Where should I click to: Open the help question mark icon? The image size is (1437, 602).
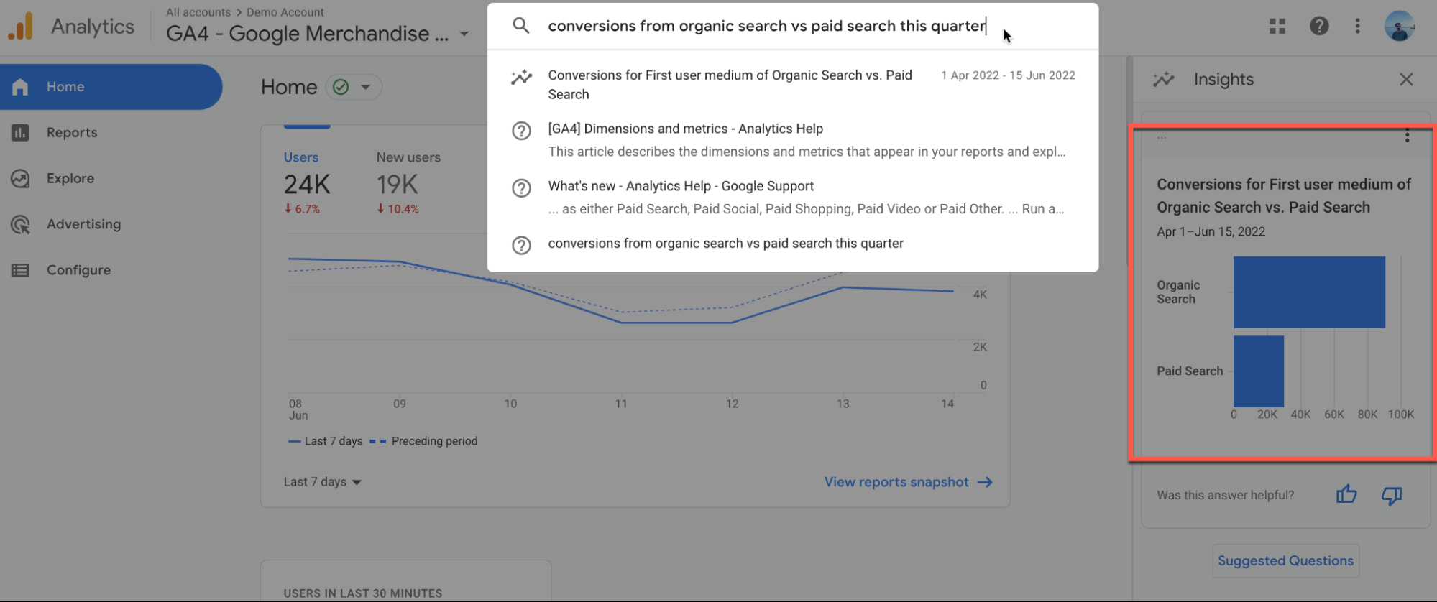pyautogui.click(x=1319, y=27)
